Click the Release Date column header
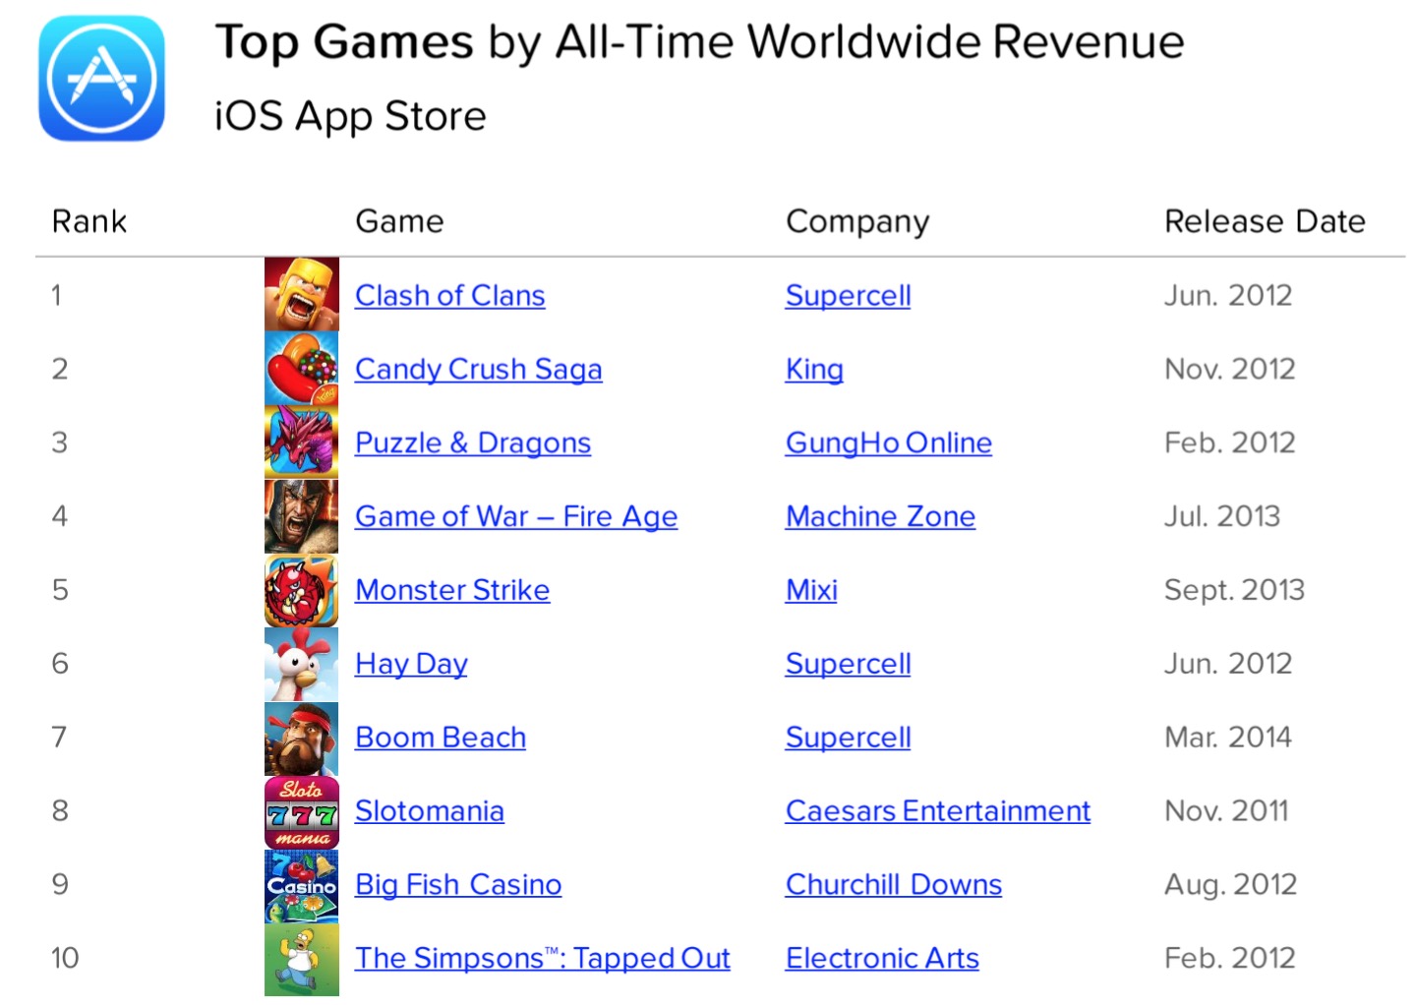The image size is (1416, 1005). pyautogui.click(x=1264, y=221)
